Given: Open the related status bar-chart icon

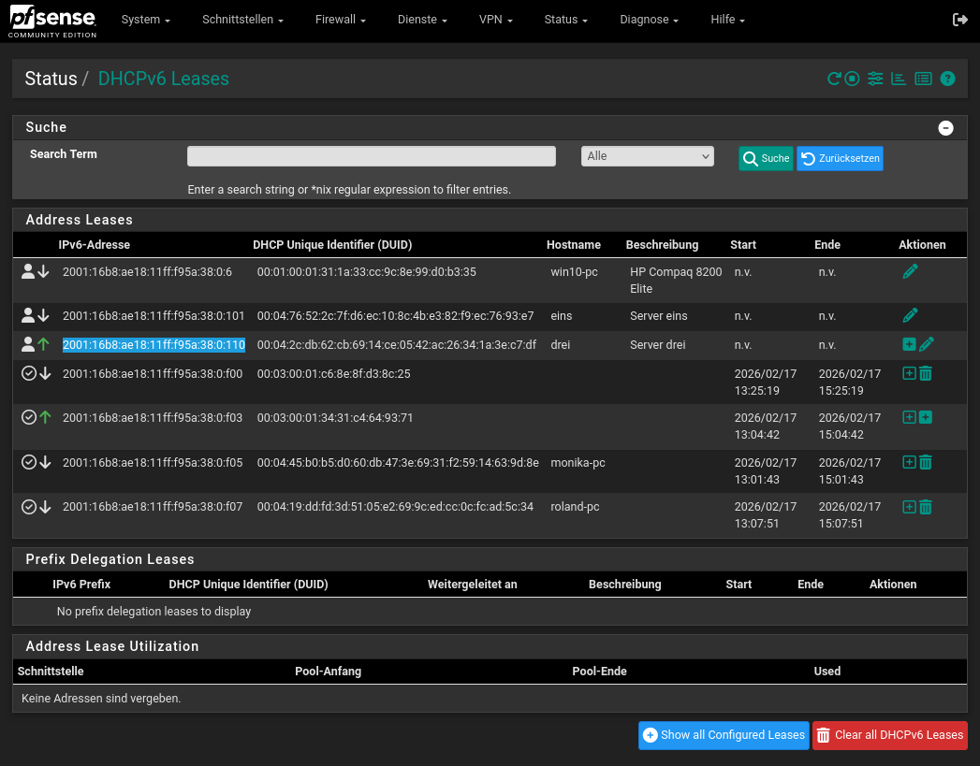Looking at the screenshot, I should pyautogui.click(x=899, y=79).
